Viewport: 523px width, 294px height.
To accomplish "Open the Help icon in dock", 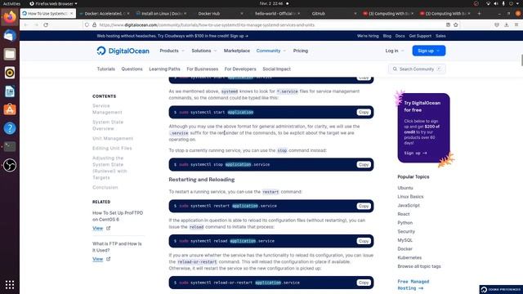I will coord(10,128).
